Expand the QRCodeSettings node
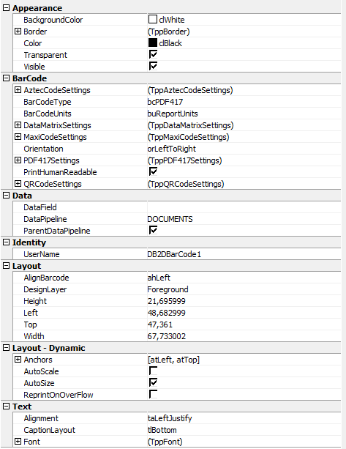Screen dimensions: 346x449 coord(18,184)
